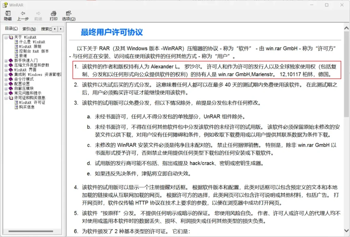Collapse the 关于 WinRAR tree node
Screen dimensions: 350x237
point(6,37)
